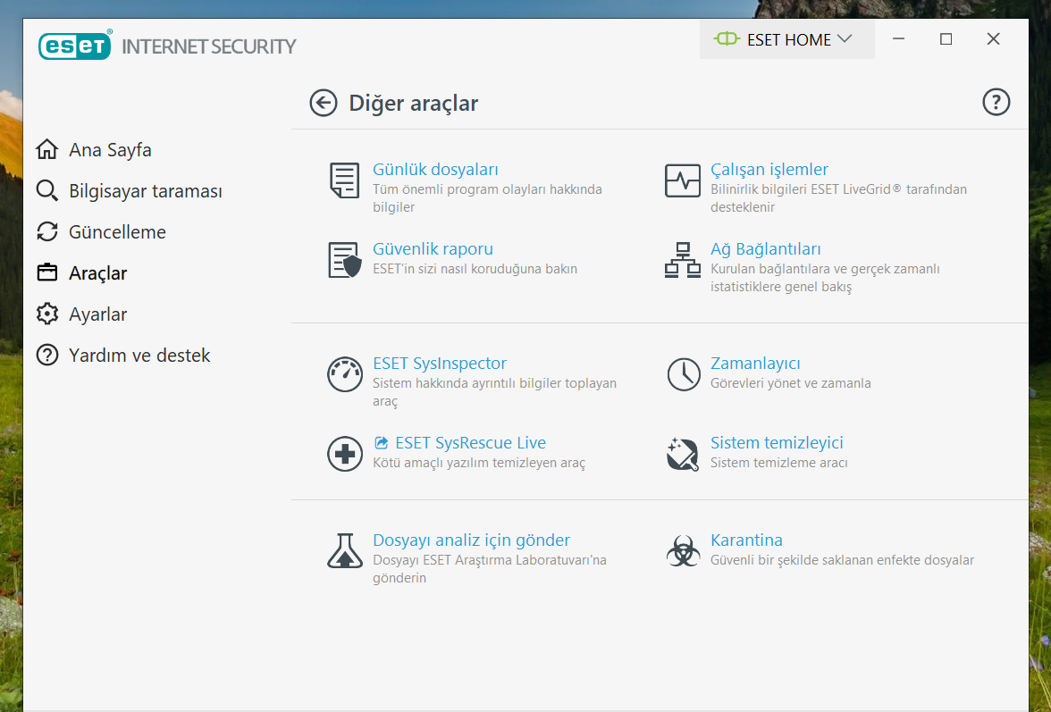The height and width of the screenshot is (712, 1051).
Task: Open the Zamanlayıcı link
Action: pos(755,363)
